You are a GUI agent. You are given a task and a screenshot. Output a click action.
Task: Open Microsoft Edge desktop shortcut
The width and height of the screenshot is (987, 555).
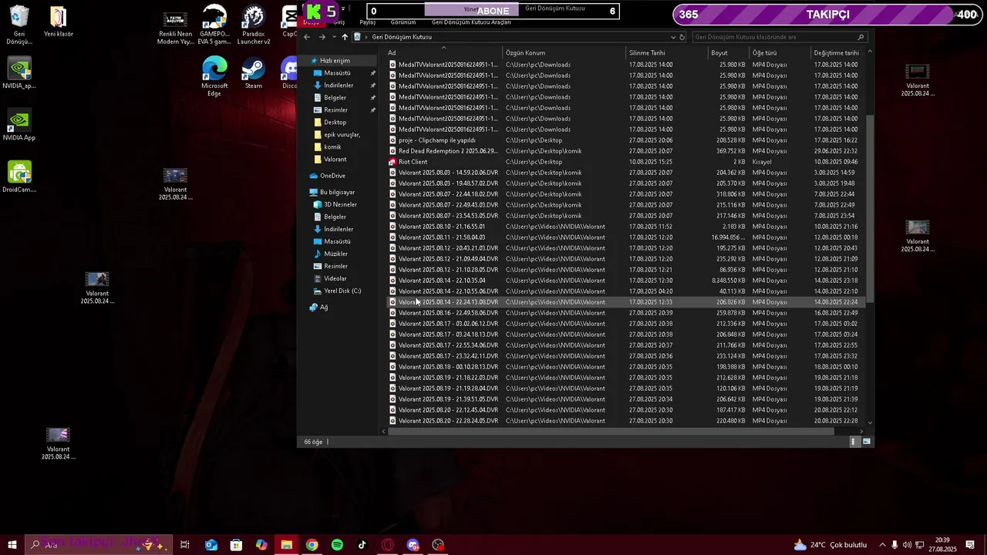tap(214, 77)
